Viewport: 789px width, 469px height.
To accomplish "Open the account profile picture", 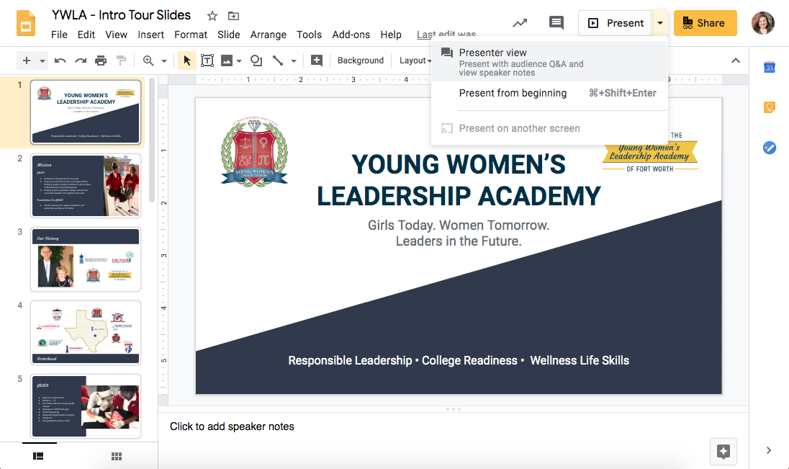I will click(x=763, y=23).
